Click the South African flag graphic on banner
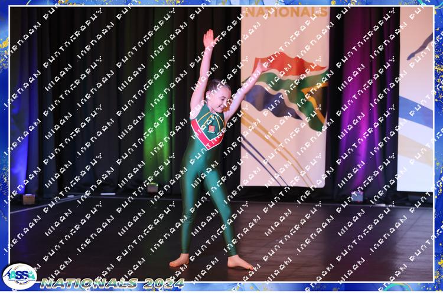This screenshot has height=295, width=443. click(286, 91)
